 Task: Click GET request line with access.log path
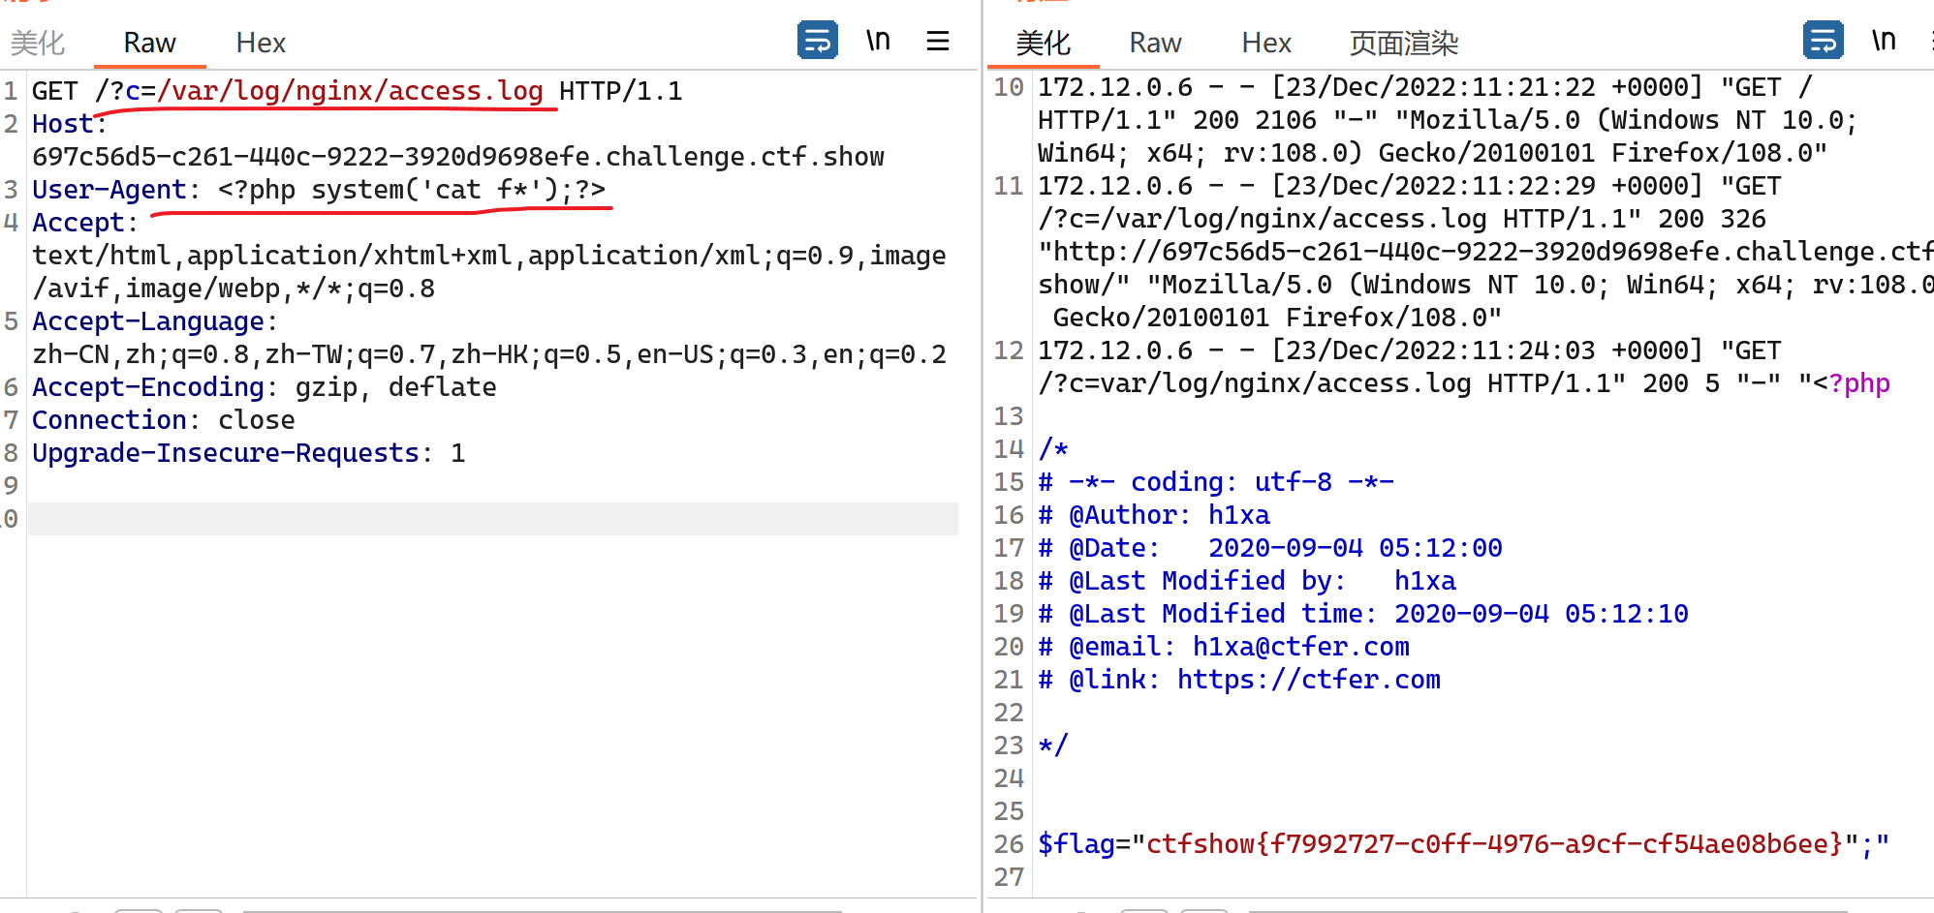click(x=358, y=91)
